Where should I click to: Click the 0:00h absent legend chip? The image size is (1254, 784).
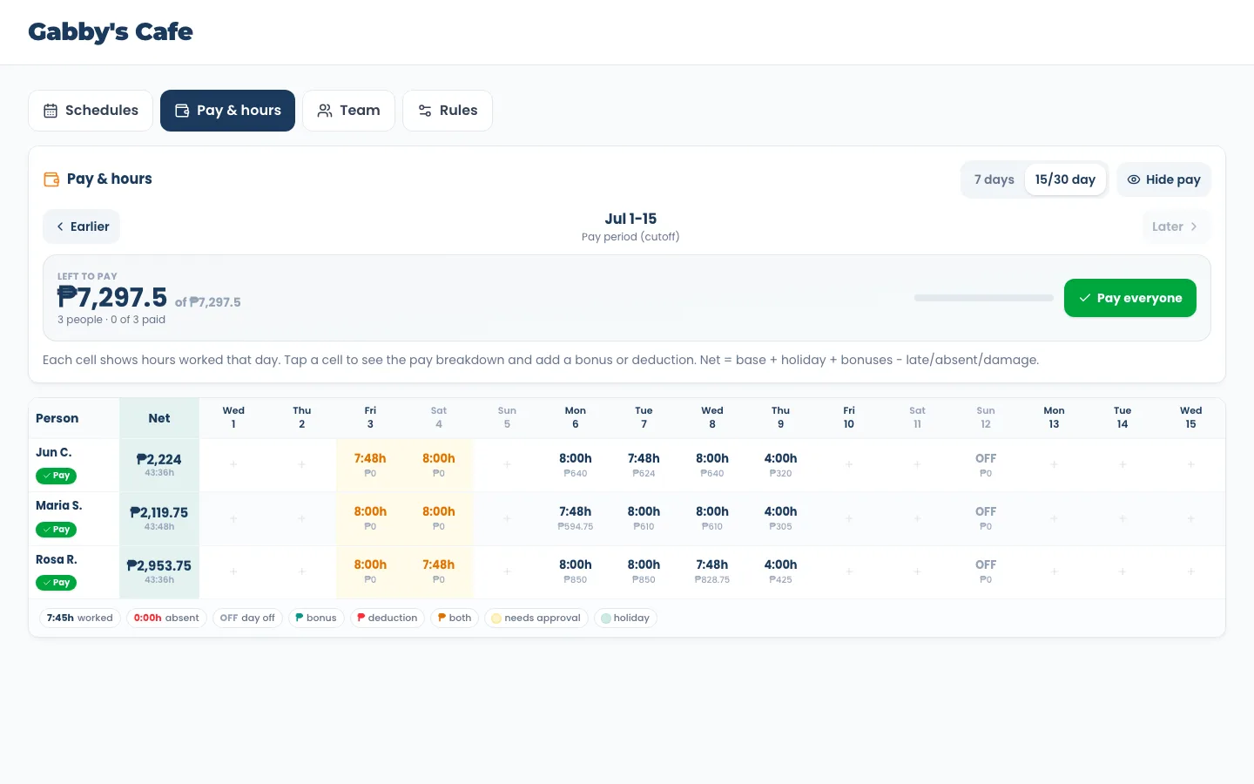pos(166,618)
